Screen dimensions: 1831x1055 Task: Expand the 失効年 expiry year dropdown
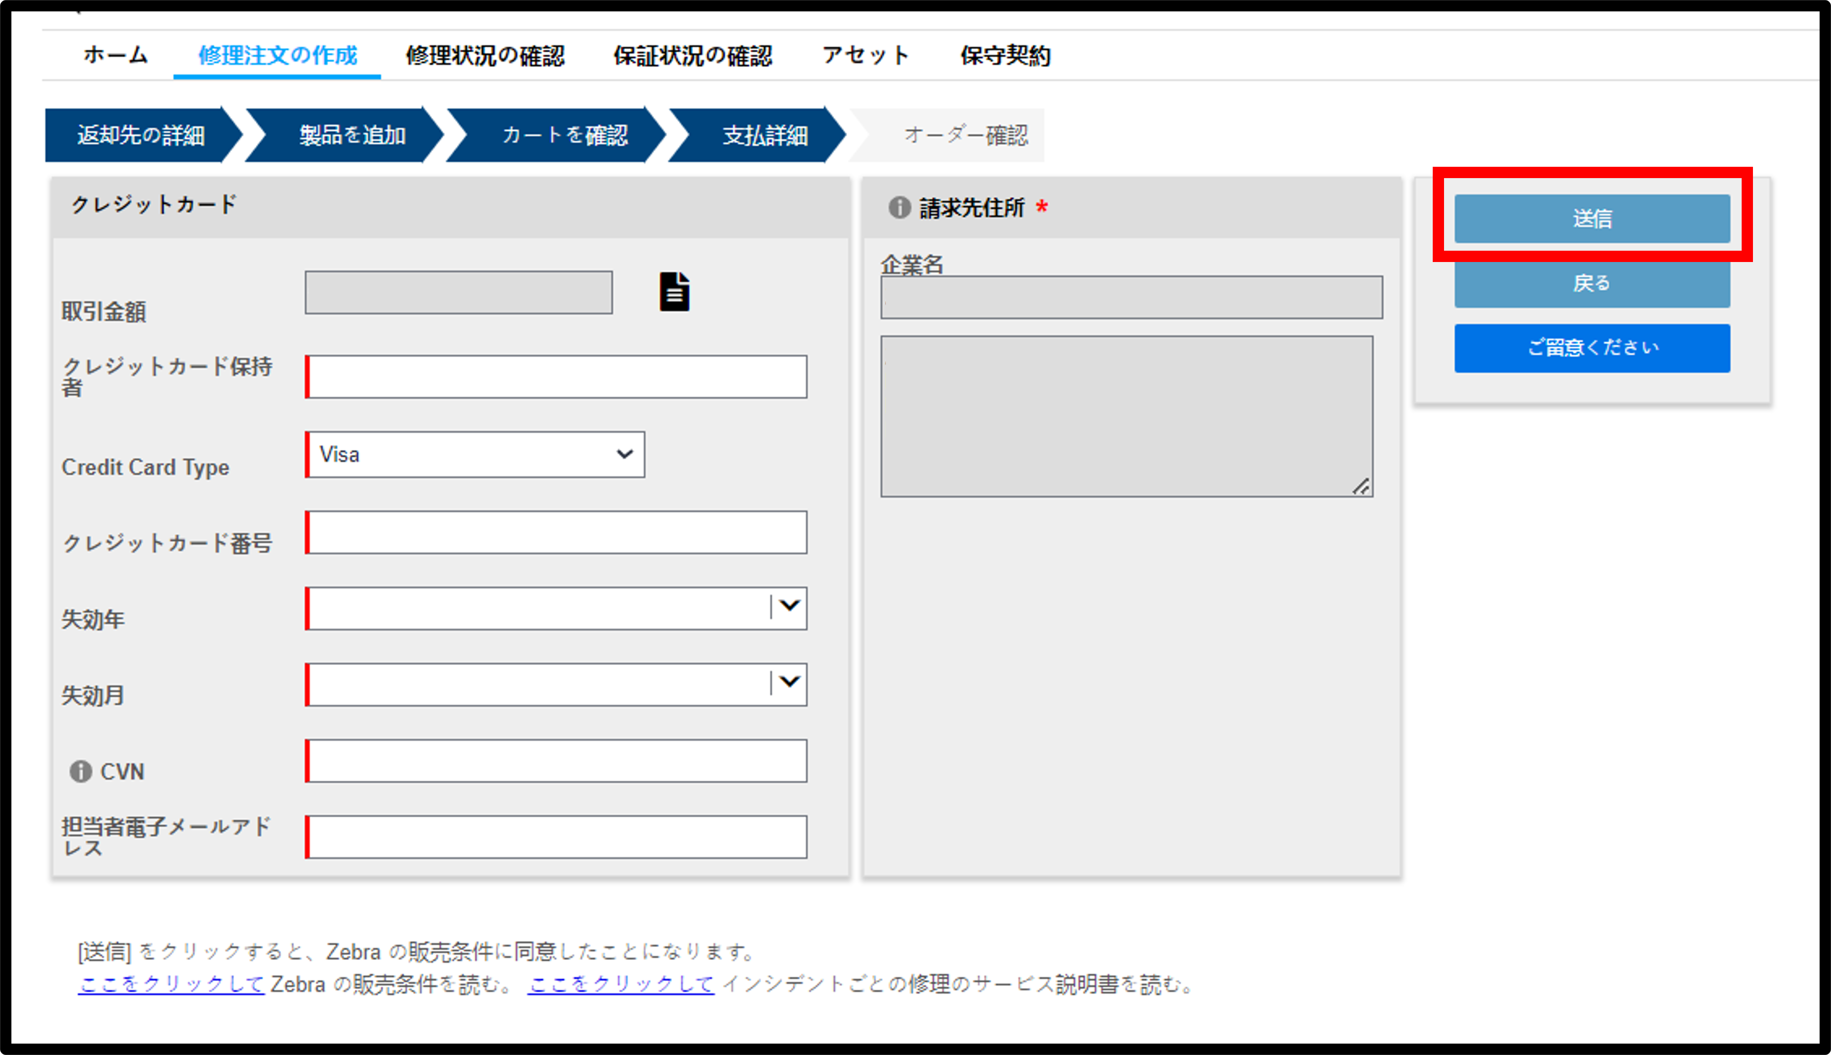(556, 608)
